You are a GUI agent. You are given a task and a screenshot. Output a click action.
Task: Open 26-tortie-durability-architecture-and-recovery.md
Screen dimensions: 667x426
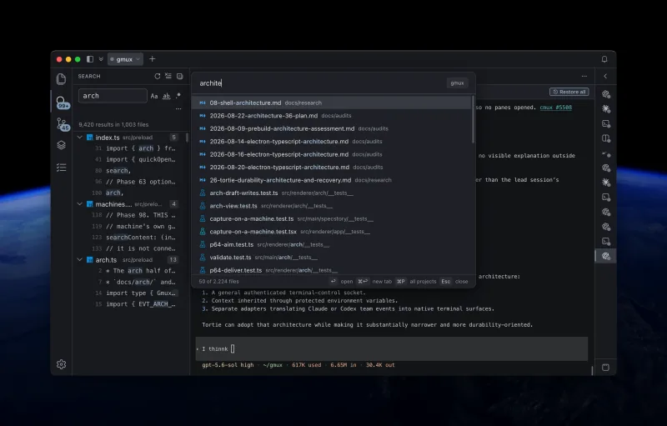pyautogui.click(x=332, y=180)
